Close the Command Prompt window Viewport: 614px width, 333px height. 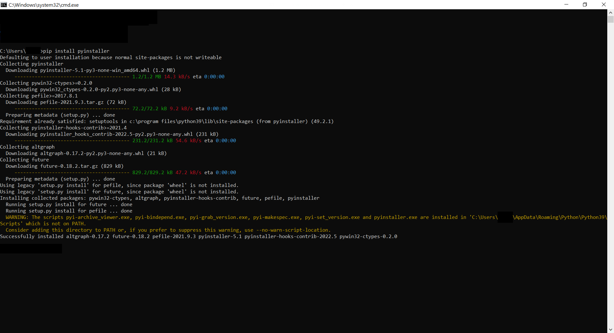click(604, 4)
